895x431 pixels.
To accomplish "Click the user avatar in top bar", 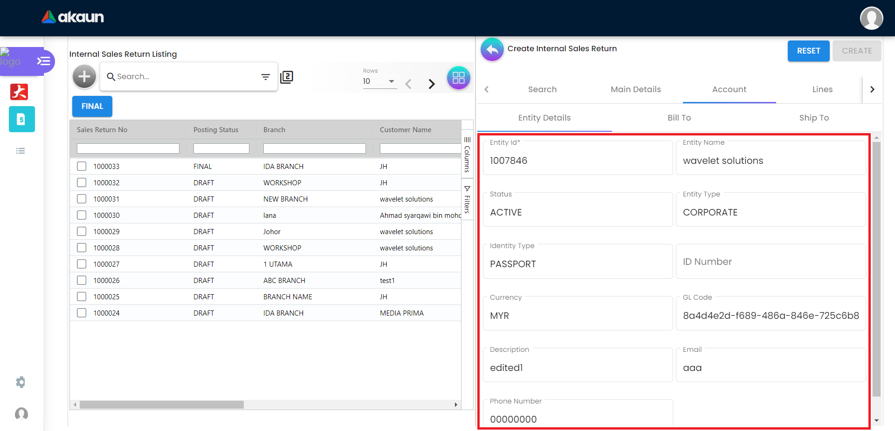I will 871,18.
